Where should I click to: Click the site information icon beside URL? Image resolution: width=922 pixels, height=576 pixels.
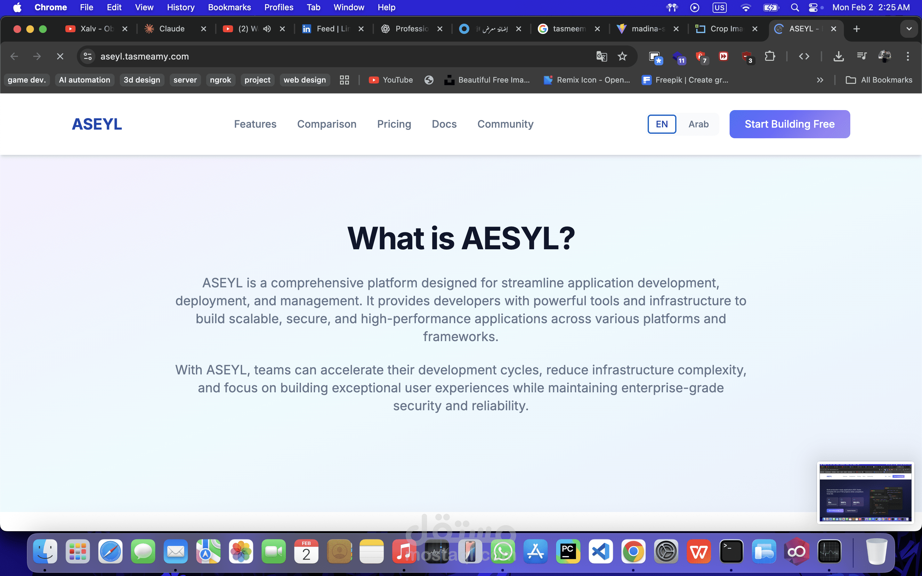[x=88, y=56]
